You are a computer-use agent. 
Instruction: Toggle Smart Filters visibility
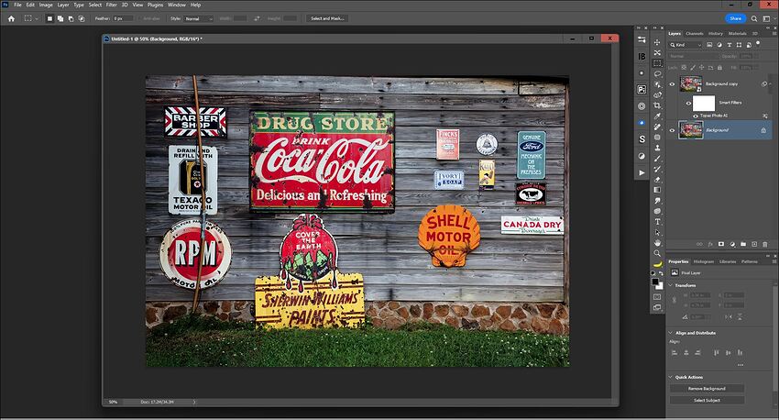[x=688, y=104]
